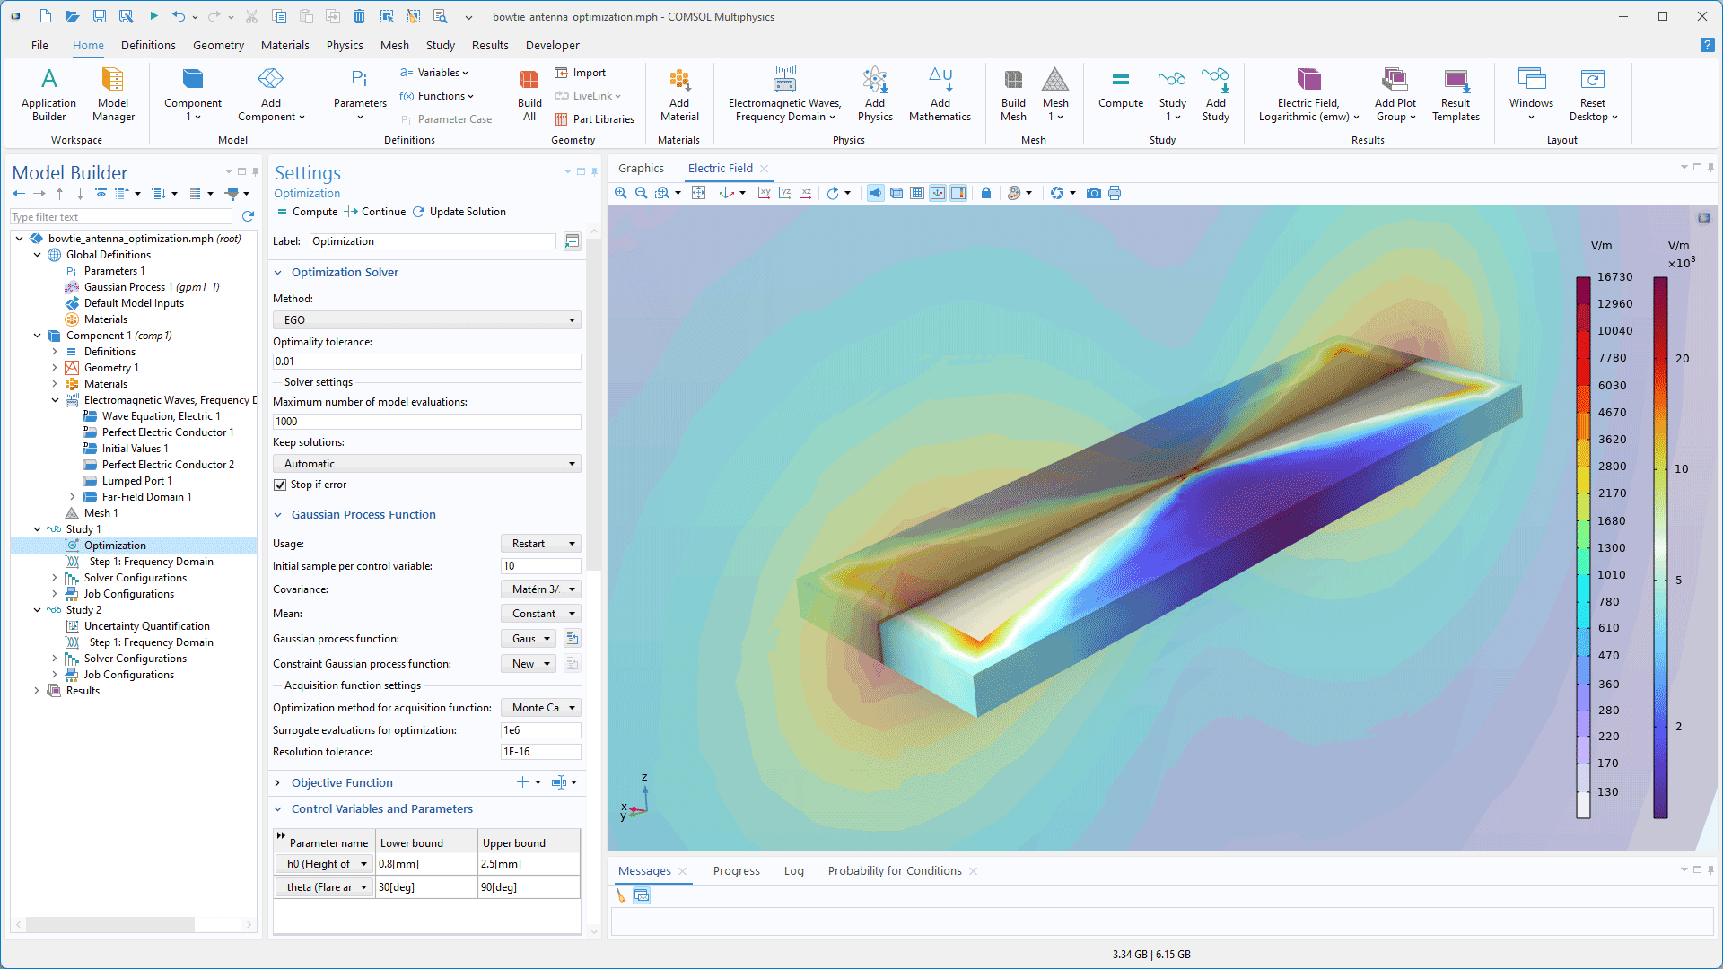This screenshot has width=1723, height=969.
Task: Toggle the graphics toolbar grid button
Action: (917, 193)
